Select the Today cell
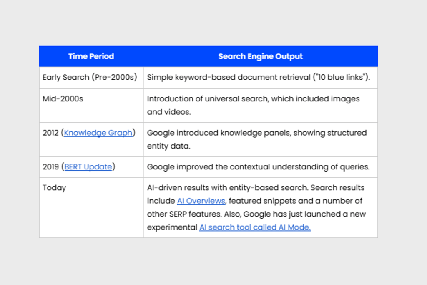 (91, 207)
